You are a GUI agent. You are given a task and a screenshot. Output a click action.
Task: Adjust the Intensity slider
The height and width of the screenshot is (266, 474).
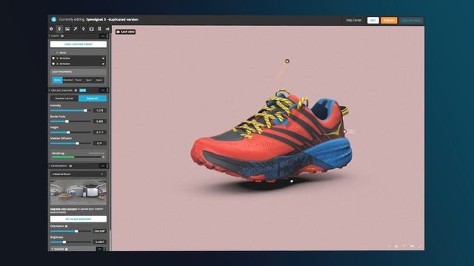tap(70, 111)
